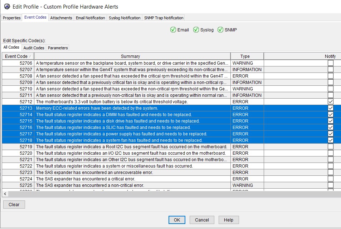The height and width of the screenshot is (229, 341).
Task: Confirm with the OK button
Action: tap(177, 220)
